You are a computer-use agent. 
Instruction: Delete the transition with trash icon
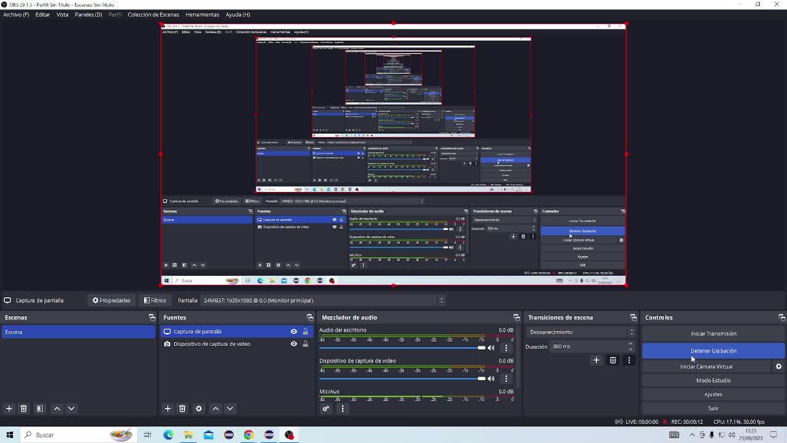(612, 361)
